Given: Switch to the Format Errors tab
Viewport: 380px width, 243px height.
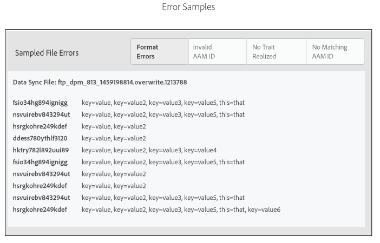Looking at the screenshot, I should click(x=159, y=52).
